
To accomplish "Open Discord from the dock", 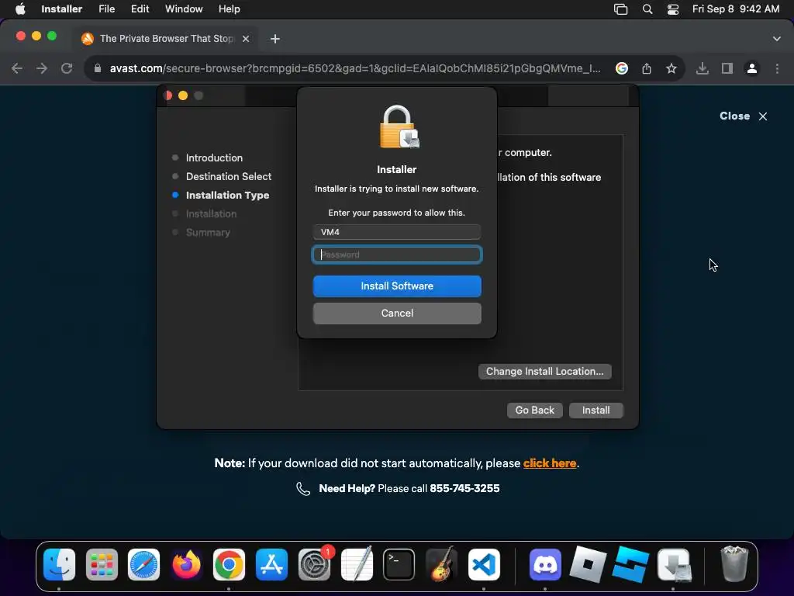I will point(545,564).
